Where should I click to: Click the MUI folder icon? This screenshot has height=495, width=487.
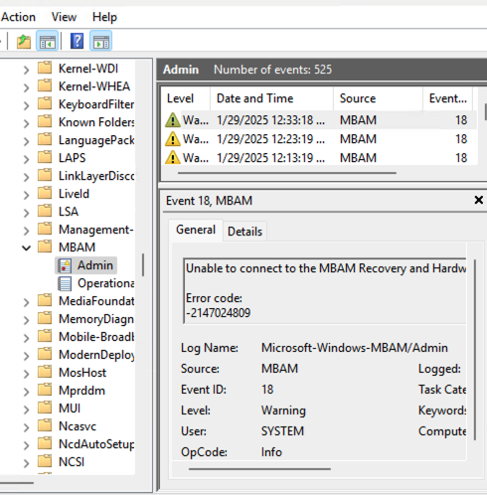45,408
